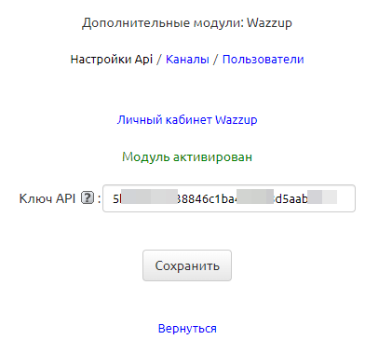Screen dimensions: 392x353
Task: Open Личный кабинет Wazzup link
Action: tap(187, 120)
